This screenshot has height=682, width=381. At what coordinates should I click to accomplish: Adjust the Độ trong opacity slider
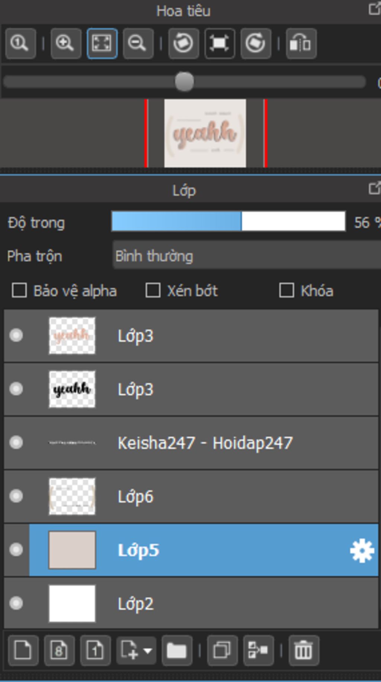click(228, 222)
